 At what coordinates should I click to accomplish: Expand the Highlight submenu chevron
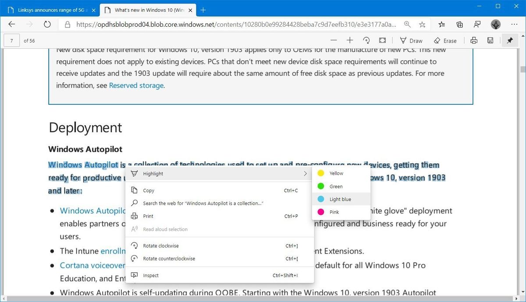pos(305,173)
